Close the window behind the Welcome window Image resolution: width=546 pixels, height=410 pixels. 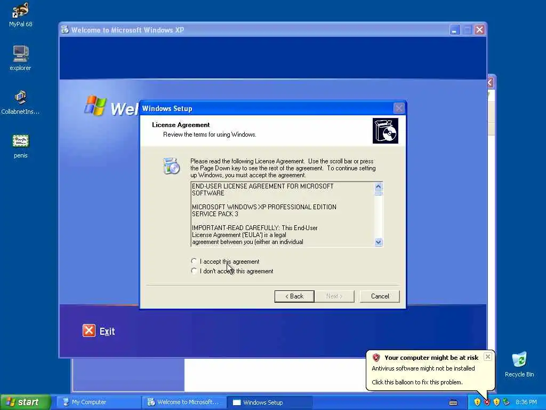tap(491, 83)
